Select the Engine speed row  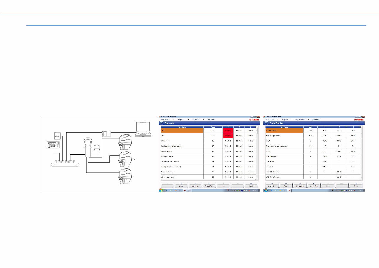(x=283, y=131)
